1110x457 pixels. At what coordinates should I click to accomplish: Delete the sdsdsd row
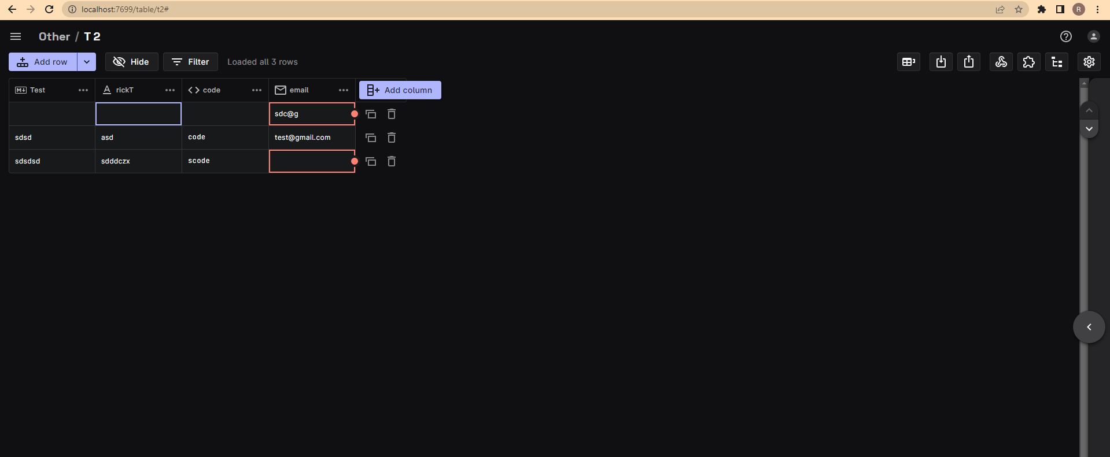[x=392, y=161]
